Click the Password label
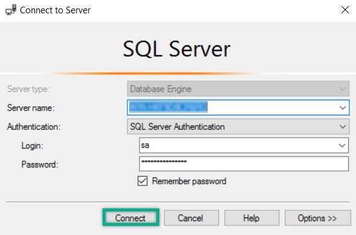The height and width of the screenshot is (235, 356). coord(40,164)
